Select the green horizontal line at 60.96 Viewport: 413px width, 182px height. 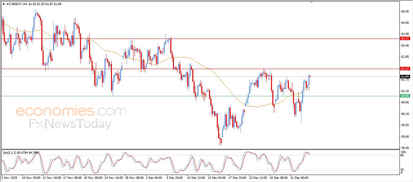pos(200,96)
